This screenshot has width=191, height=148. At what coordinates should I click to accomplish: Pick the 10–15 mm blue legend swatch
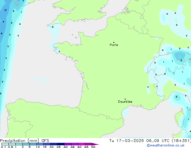(x=40, y=144)
